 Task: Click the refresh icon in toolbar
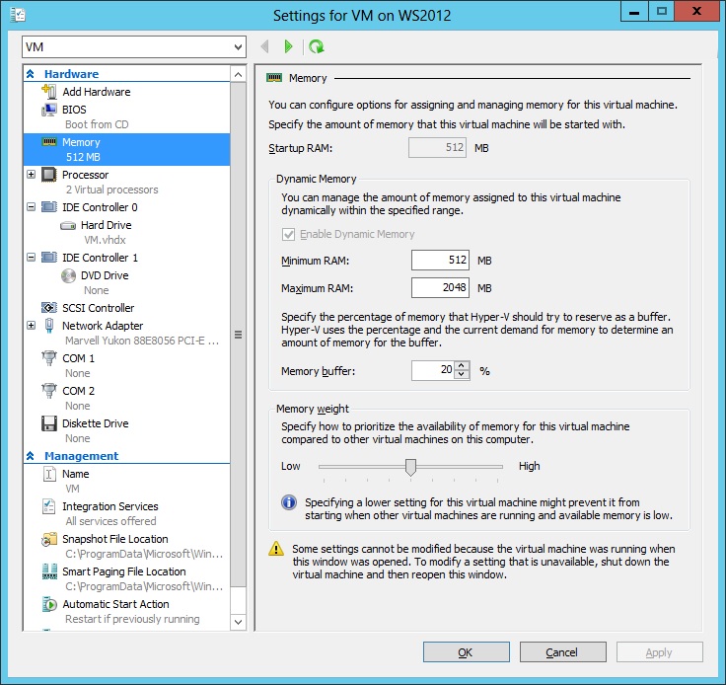(316, 46)
